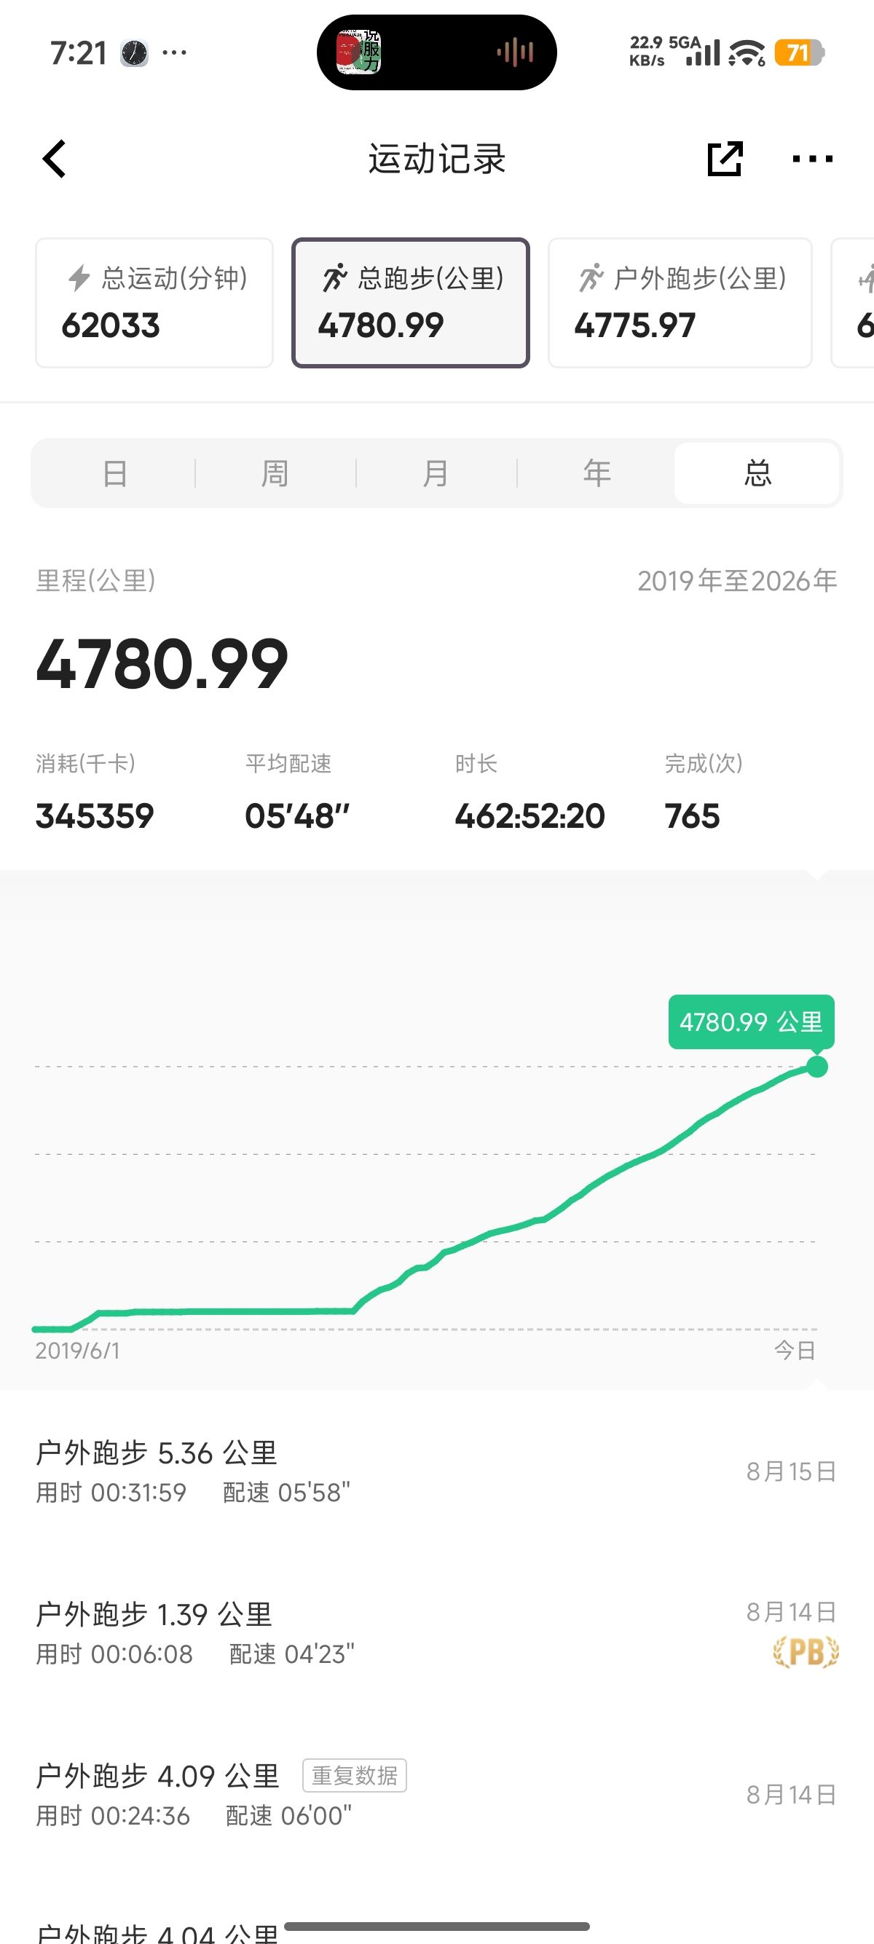Tap the 时长 462:52:20 value
The image size is (874, 1944).
529,815
